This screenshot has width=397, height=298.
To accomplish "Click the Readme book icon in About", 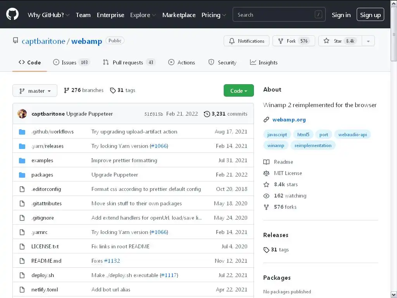I will (266, 162).
